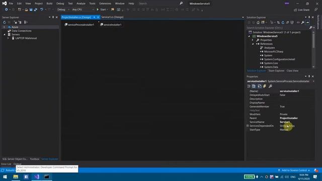
Task: Click Navigate Backward icon in toolbar
Action: tap(6, 10)
